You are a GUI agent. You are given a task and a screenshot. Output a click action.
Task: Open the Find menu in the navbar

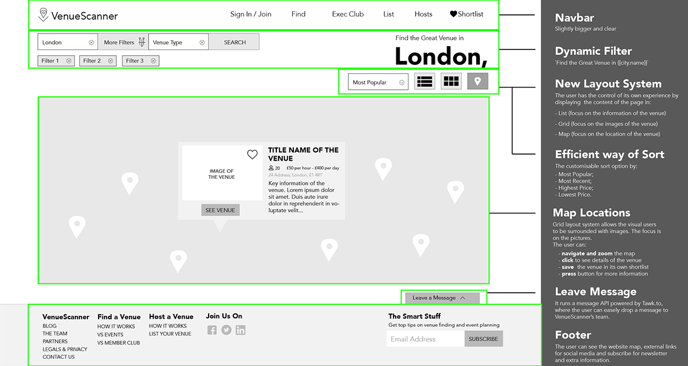click(x=298, y=14)
